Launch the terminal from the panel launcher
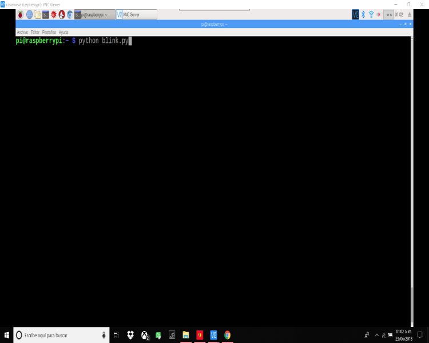 (45, 15)
